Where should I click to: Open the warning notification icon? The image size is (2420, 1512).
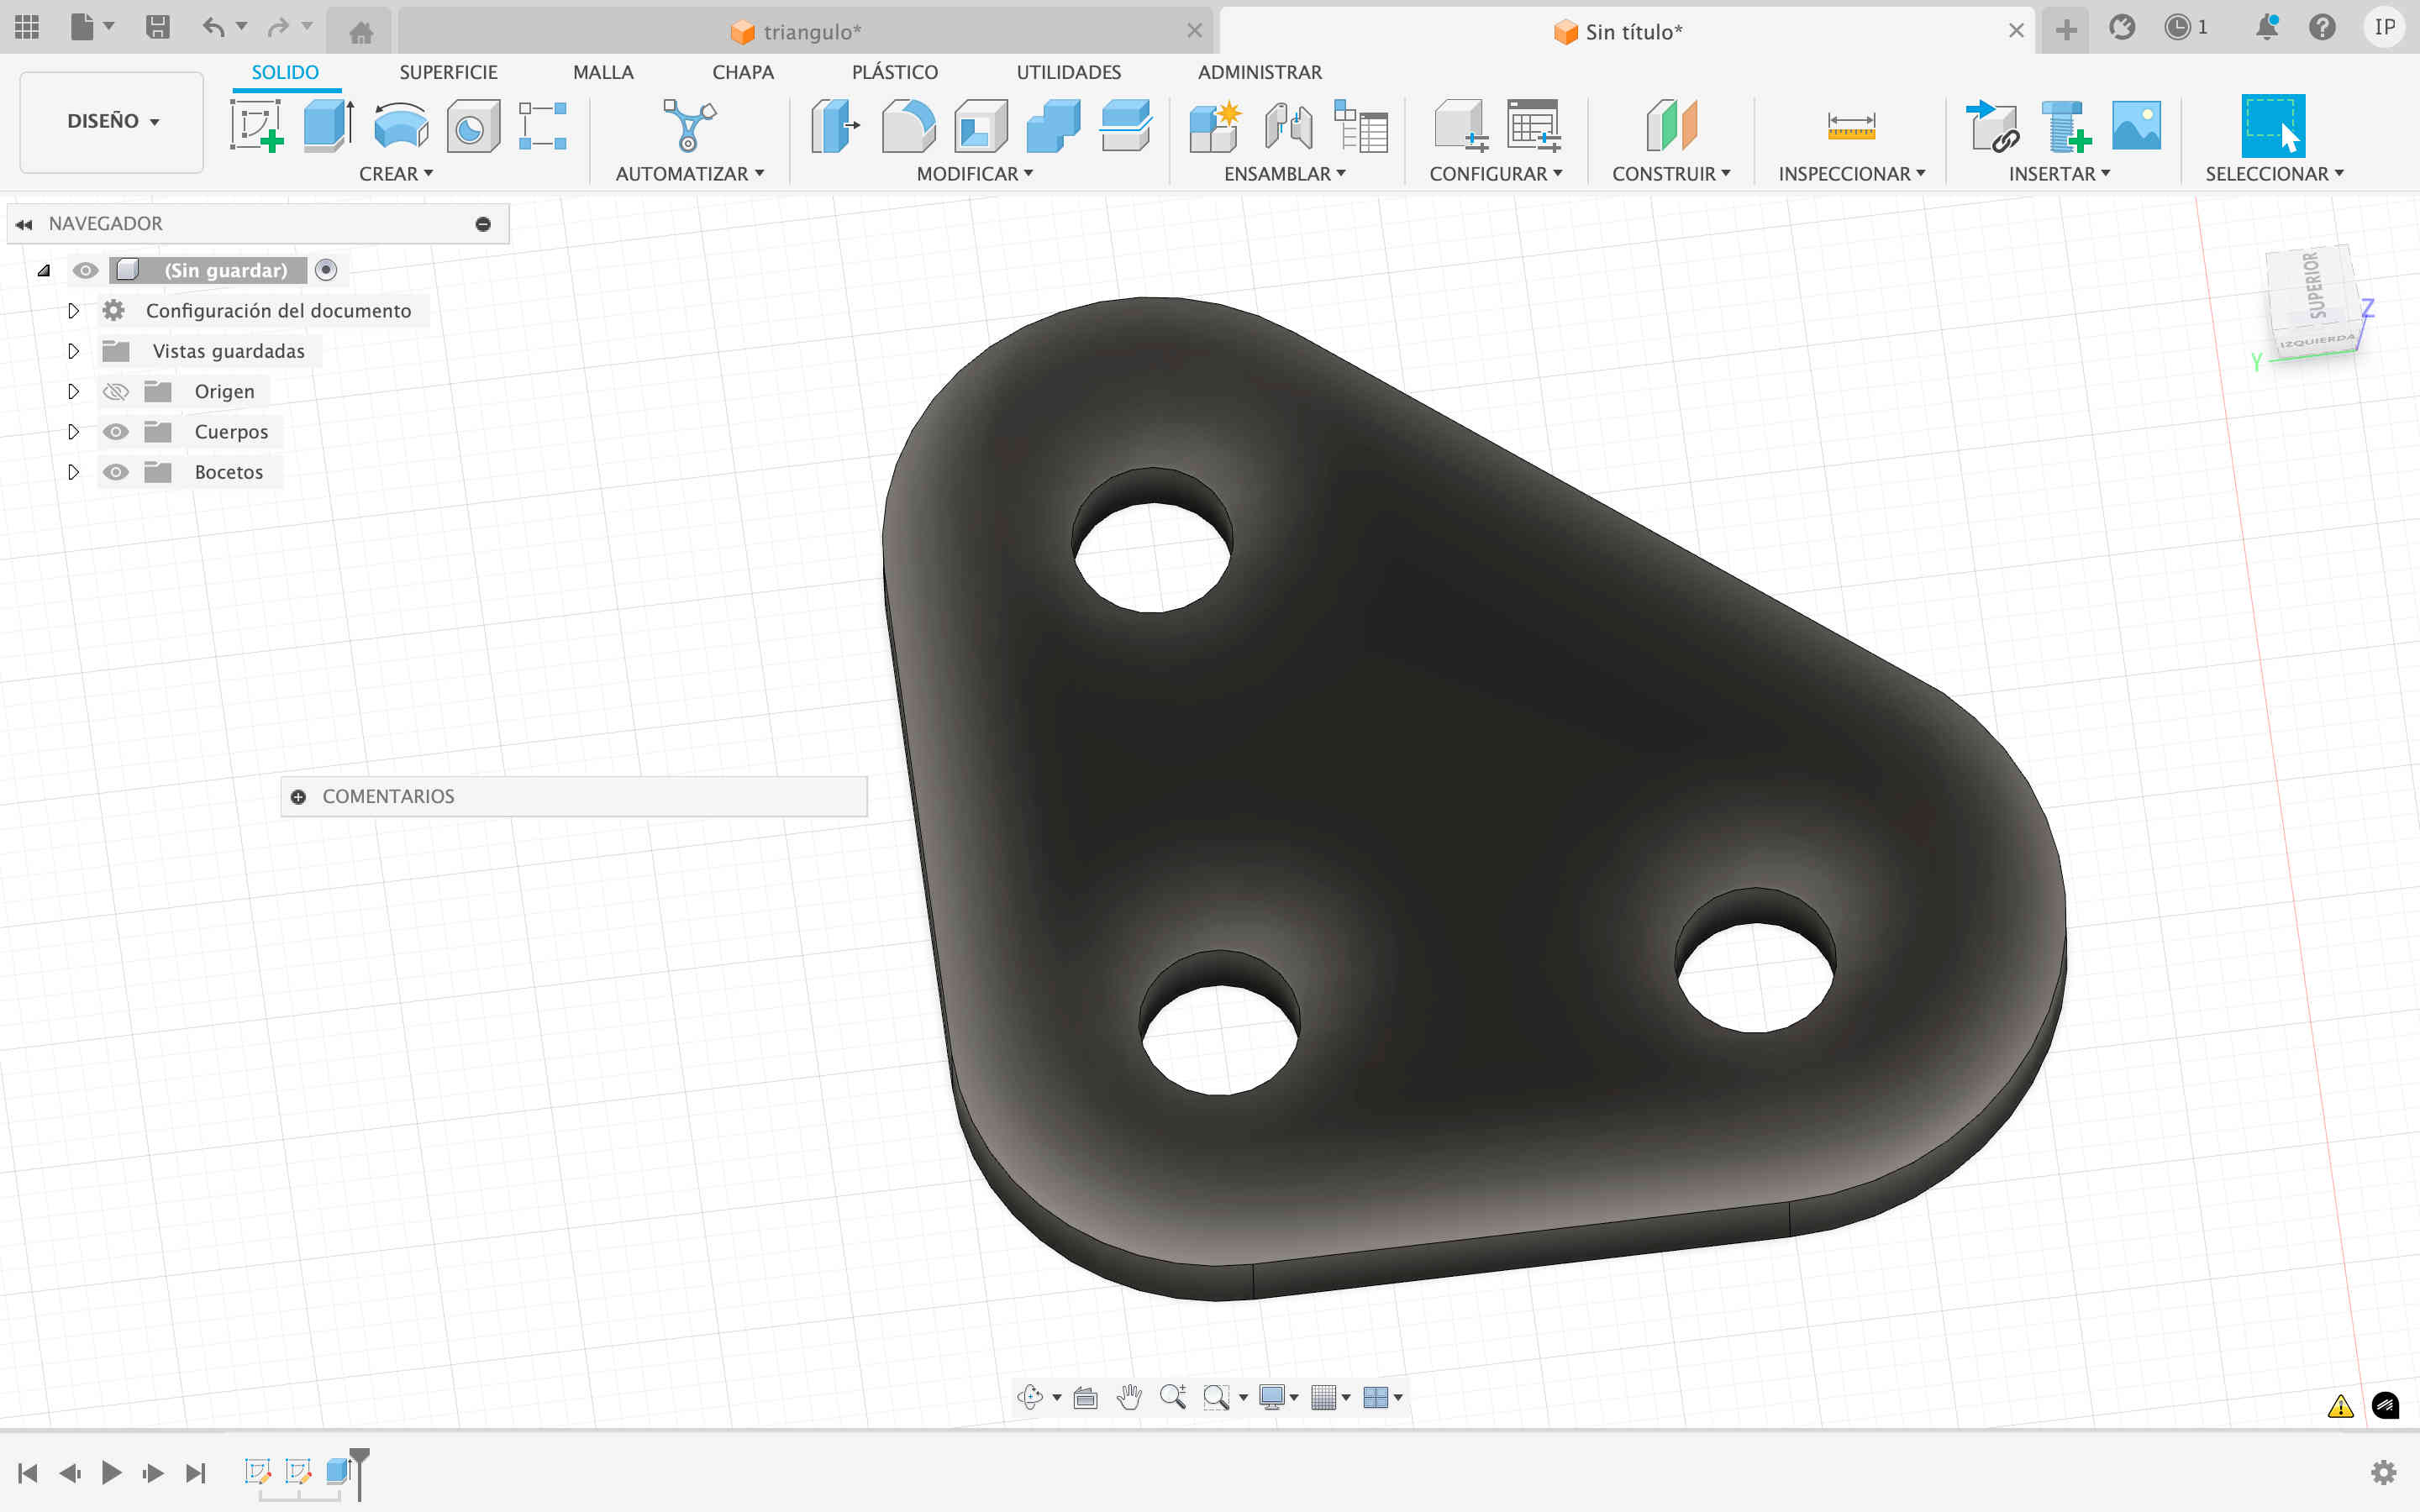2340,1406
